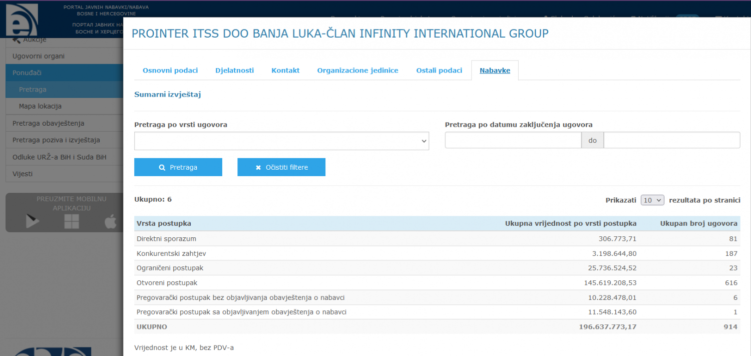Click the UKUPNO total row label
751x356 pixels.
click(x=152, y=327)
